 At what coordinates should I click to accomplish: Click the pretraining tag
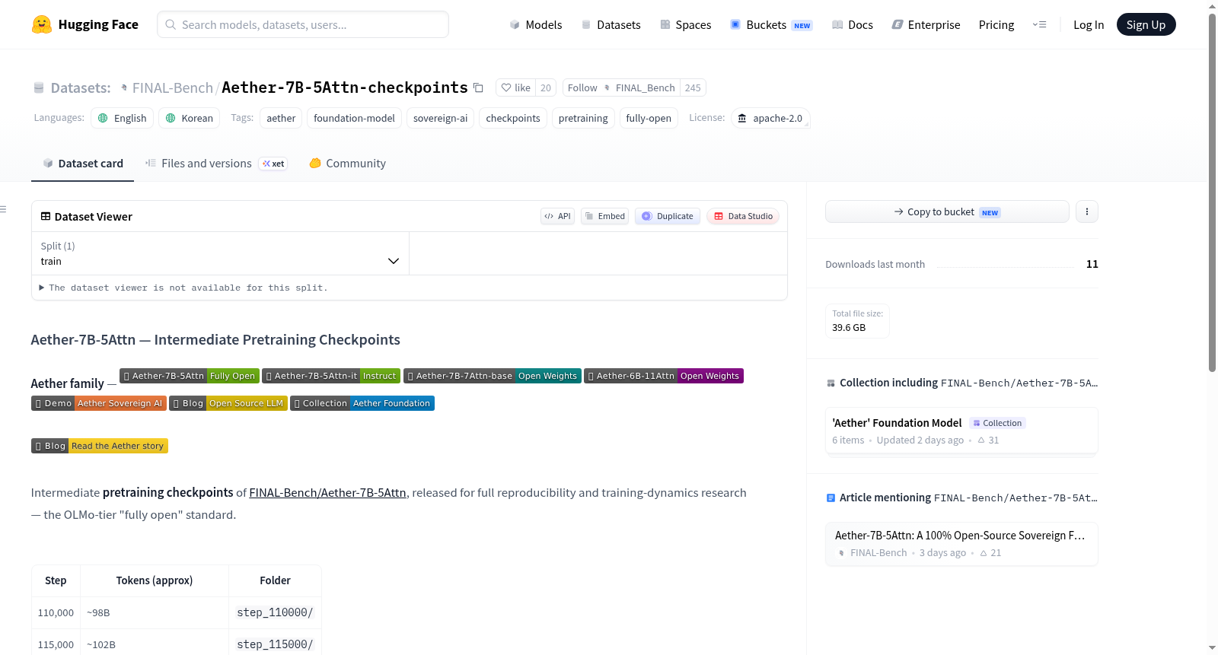583,118
